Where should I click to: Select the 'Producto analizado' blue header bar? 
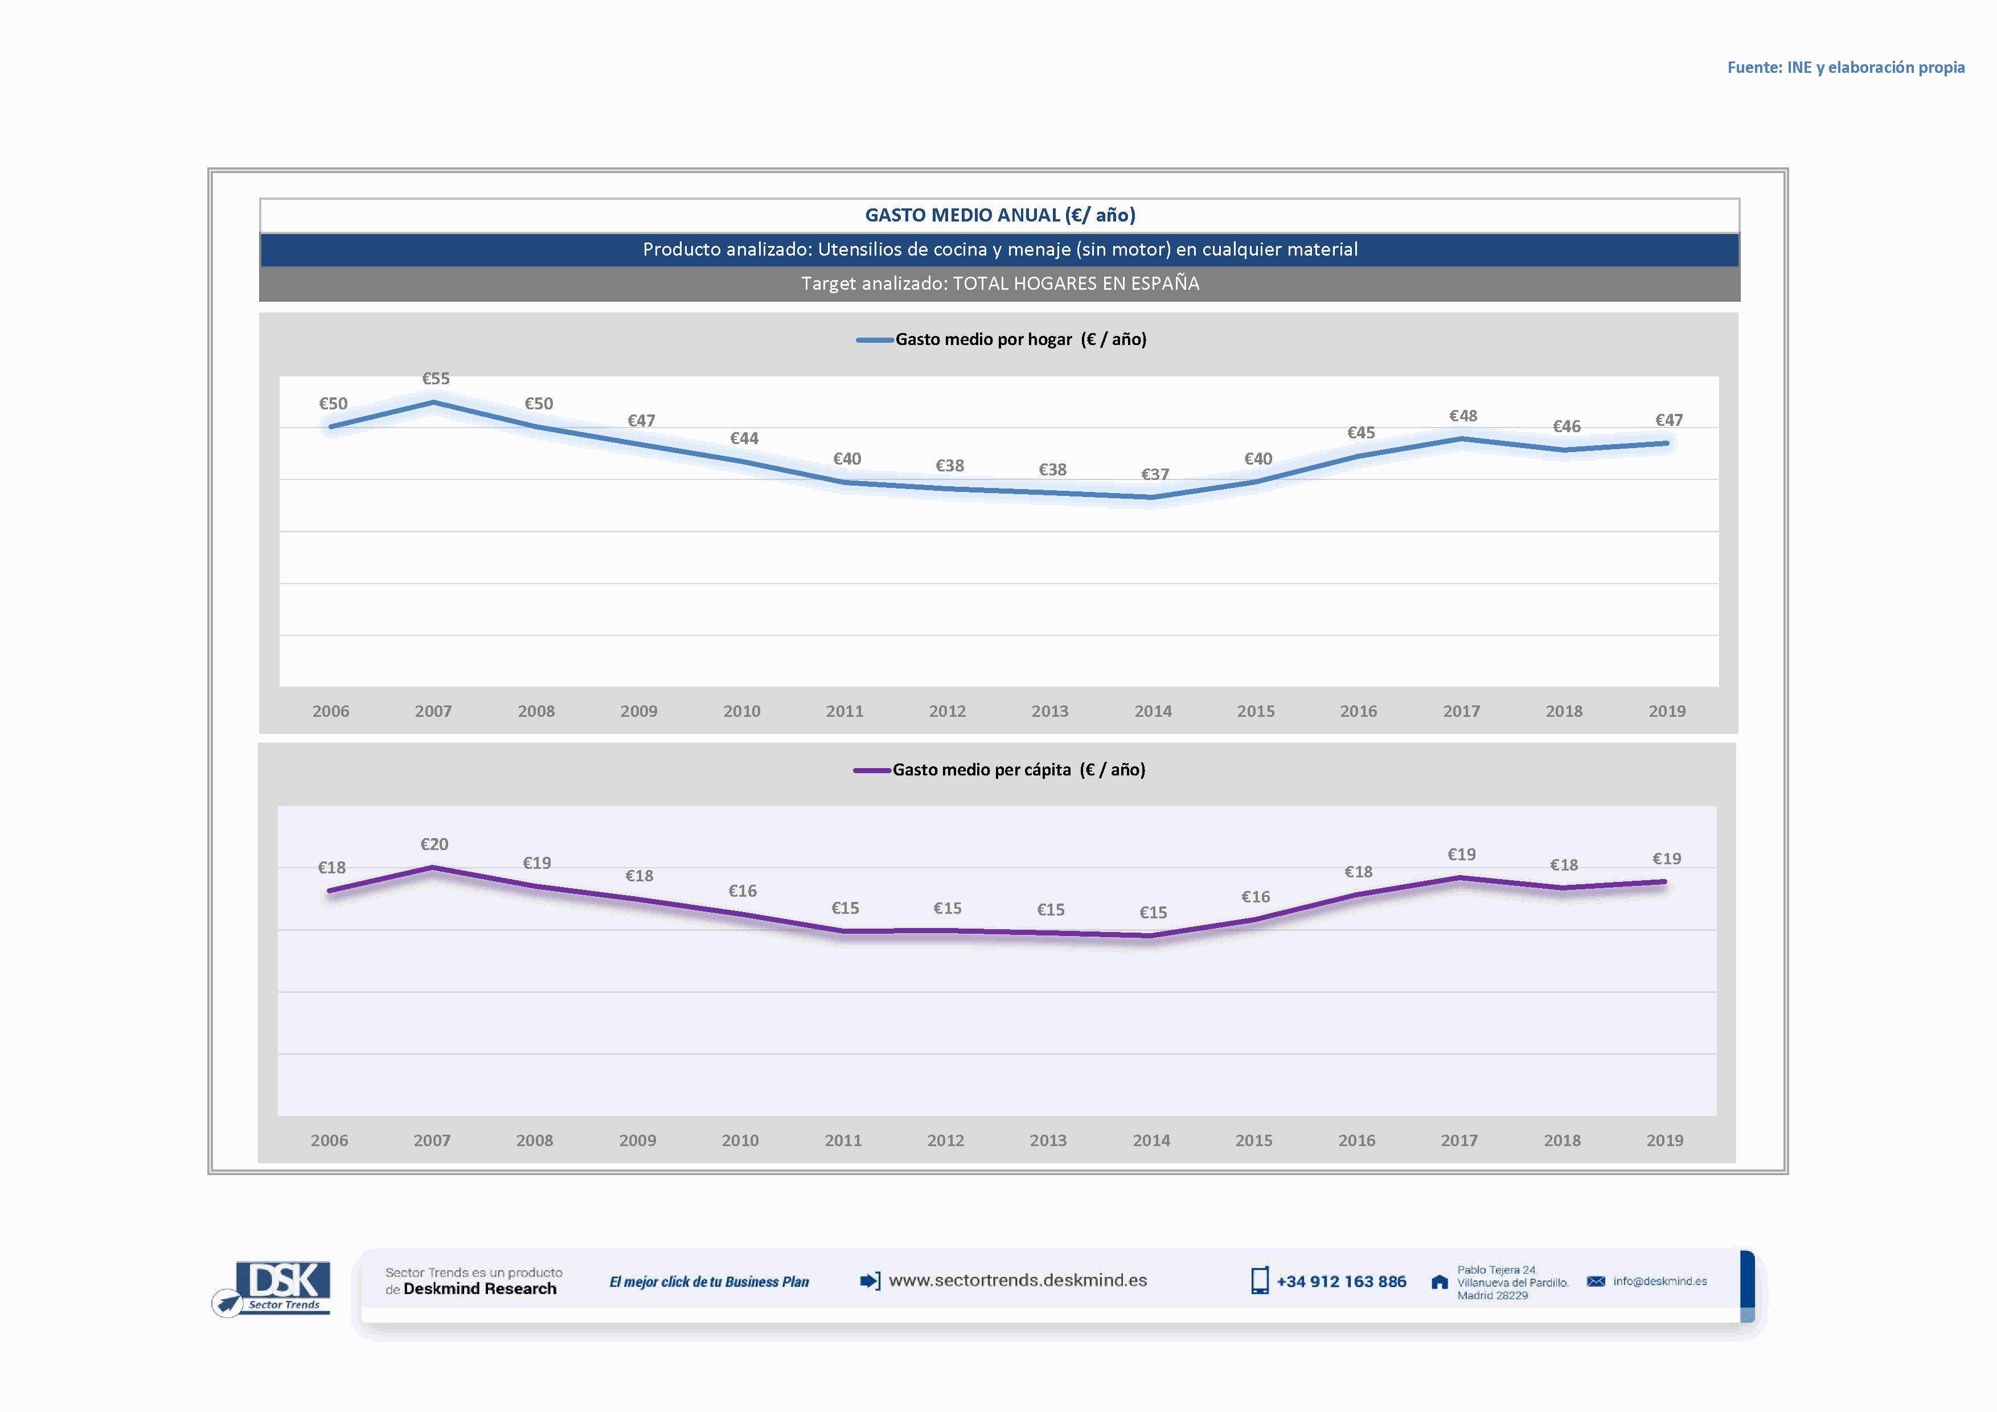click(x=999, y=249)
